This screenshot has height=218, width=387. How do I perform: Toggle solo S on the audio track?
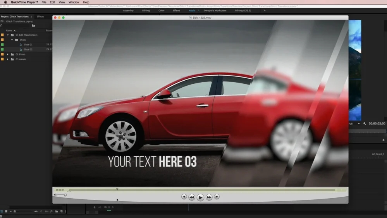coord(113,208)
